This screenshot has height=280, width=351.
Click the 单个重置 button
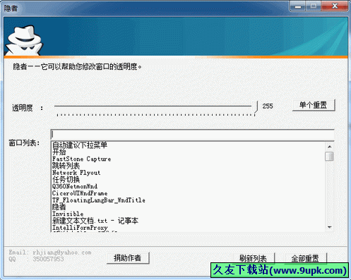tap(314, 105)
